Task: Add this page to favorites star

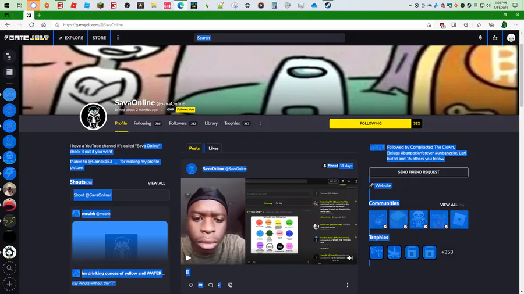Action: 429,25
